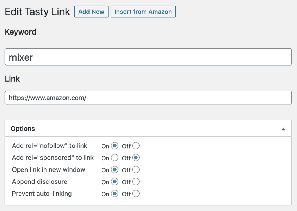Click the Link heading label

point(12,79)
